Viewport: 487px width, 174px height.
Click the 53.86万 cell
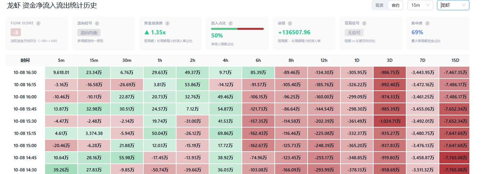pos(193,85)
